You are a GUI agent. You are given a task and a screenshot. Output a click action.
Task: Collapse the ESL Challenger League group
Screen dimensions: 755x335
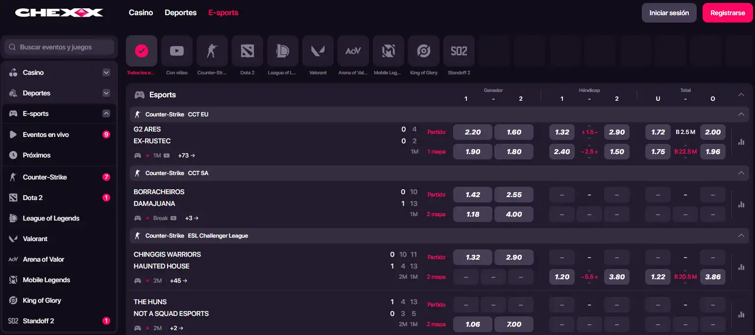click(x=741, y=235)
